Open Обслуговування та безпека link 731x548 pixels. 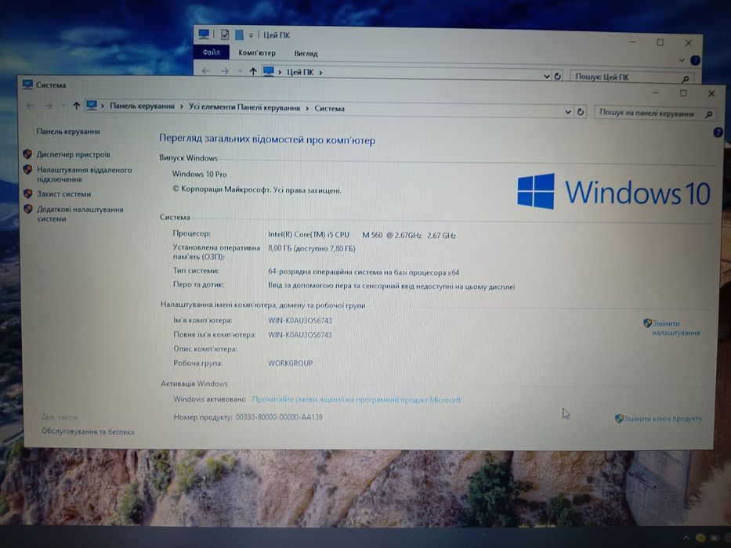88,432
